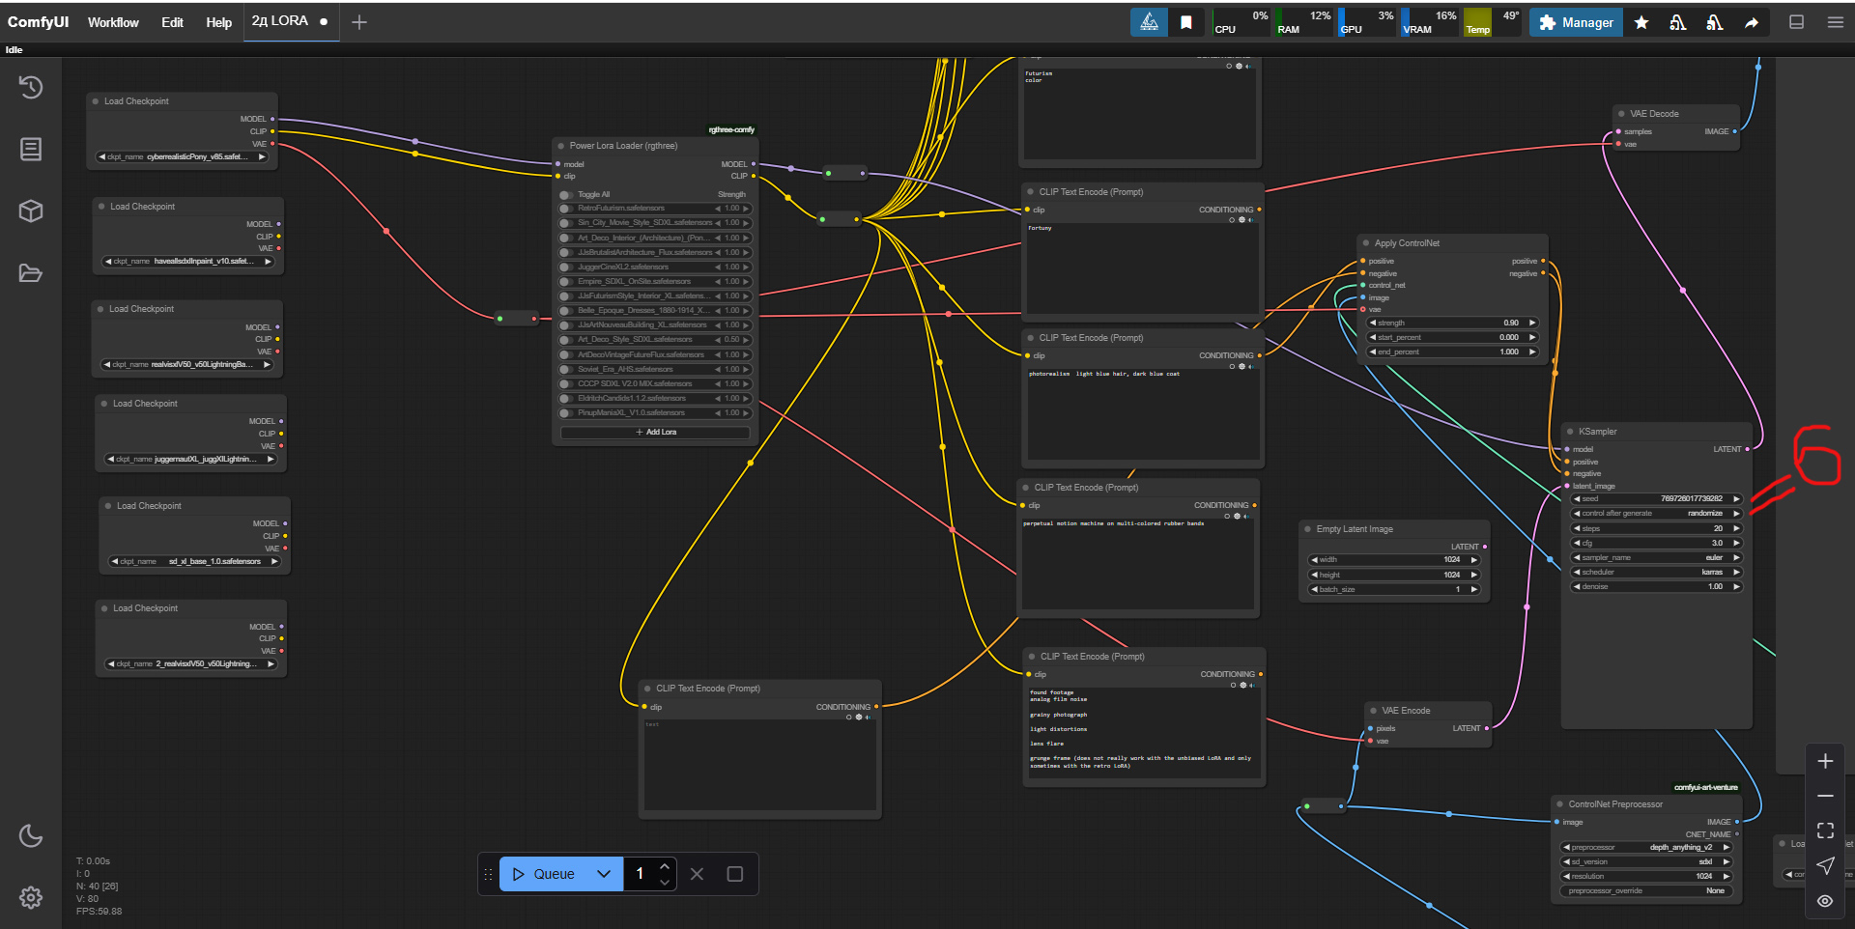
Task: Toggle the Soviet_Era_AHS.safetensors LoRA switch
Action: (566, 369)
